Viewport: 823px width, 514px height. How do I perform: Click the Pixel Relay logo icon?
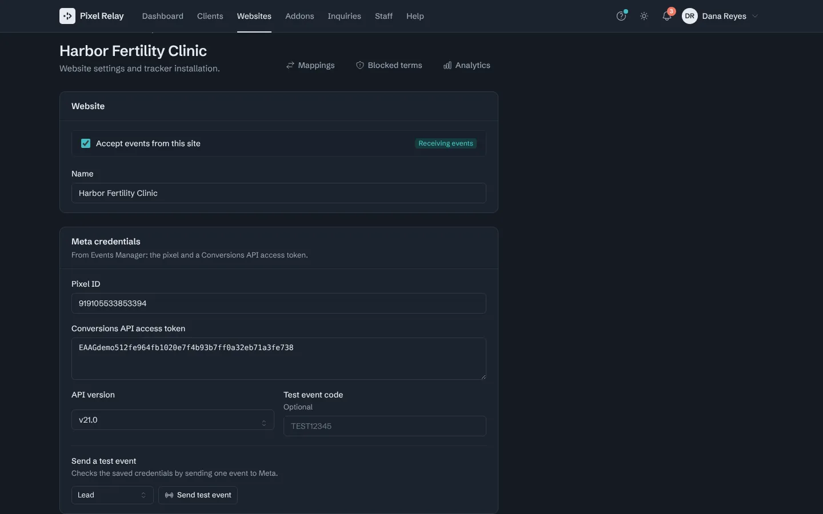click(x=67, y=16)
